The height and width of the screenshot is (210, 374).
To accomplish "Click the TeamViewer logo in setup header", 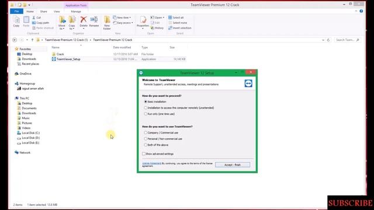I will click(x=248, y=83).
